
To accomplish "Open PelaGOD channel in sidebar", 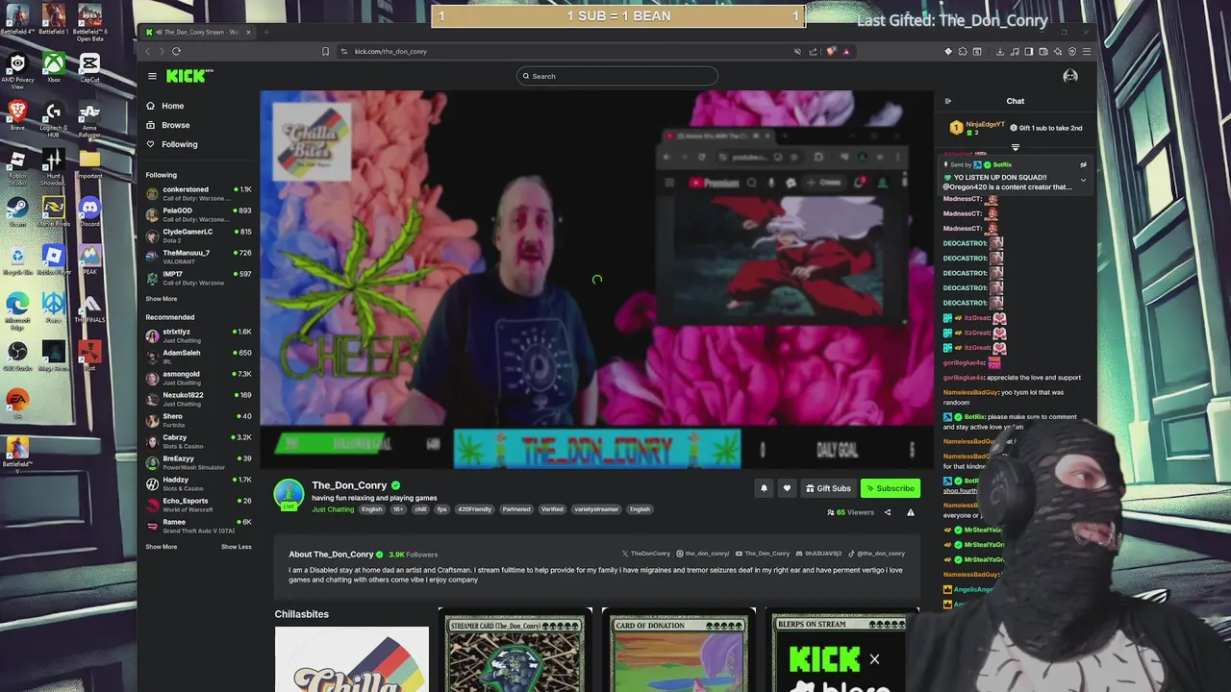I will pyautogui.click(x=198, y=214).
